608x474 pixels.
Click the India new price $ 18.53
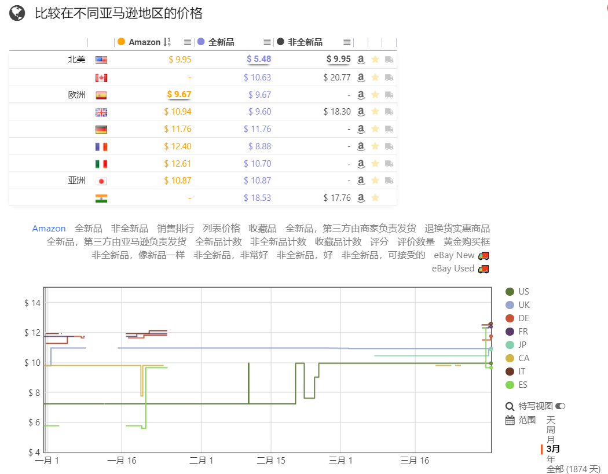[x=257, y=198]
